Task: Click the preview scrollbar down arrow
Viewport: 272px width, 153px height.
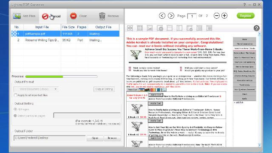Action: tap(260, 145)
